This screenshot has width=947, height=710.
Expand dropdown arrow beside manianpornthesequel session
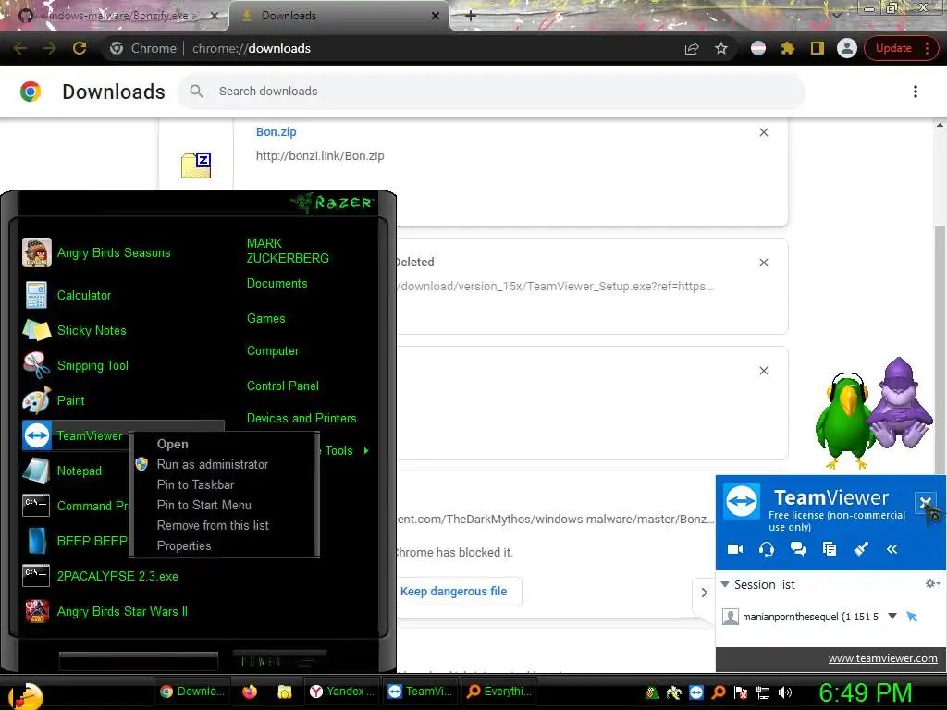pos(892,617)
